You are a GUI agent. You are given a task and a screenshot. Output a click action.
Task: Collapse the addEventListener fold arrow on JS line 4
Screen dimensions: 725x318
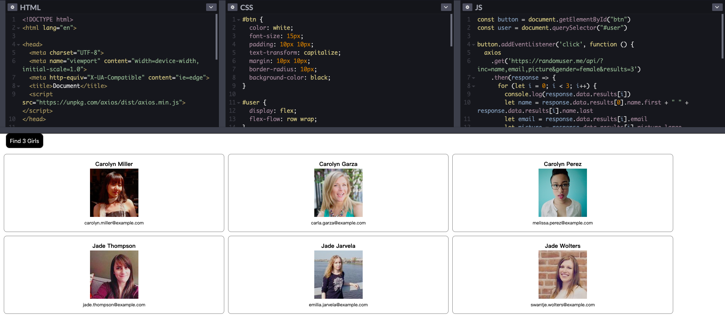pyautogui.click(x=474, y=45)
